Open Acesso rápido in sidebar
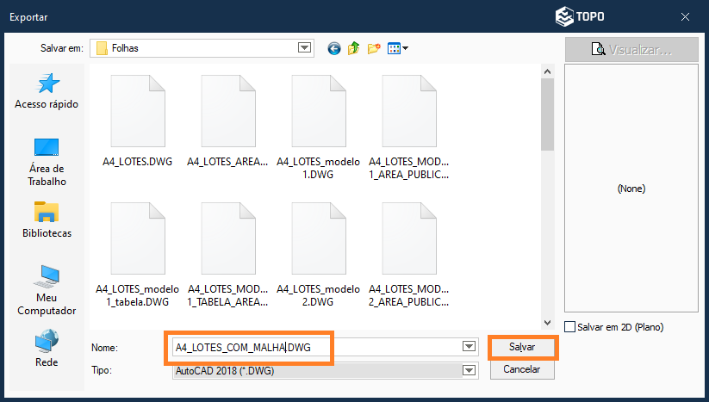 tap(47, 90)
